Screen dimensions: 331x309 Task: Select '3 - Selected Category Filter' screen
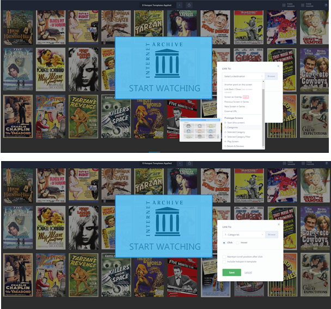pyautogui.click(x=237, y=136)
